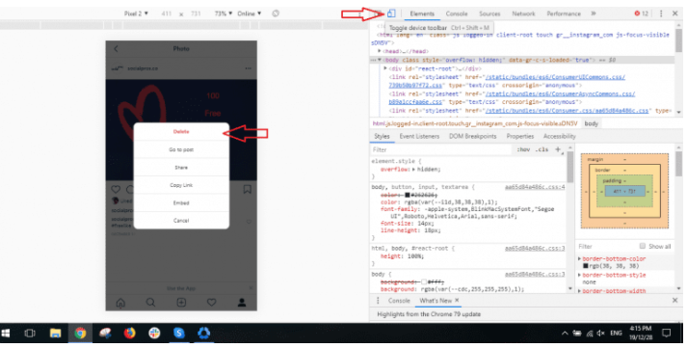
Task: Open the Consumer.css stylesheet link
Action: [x=567, y=111]
